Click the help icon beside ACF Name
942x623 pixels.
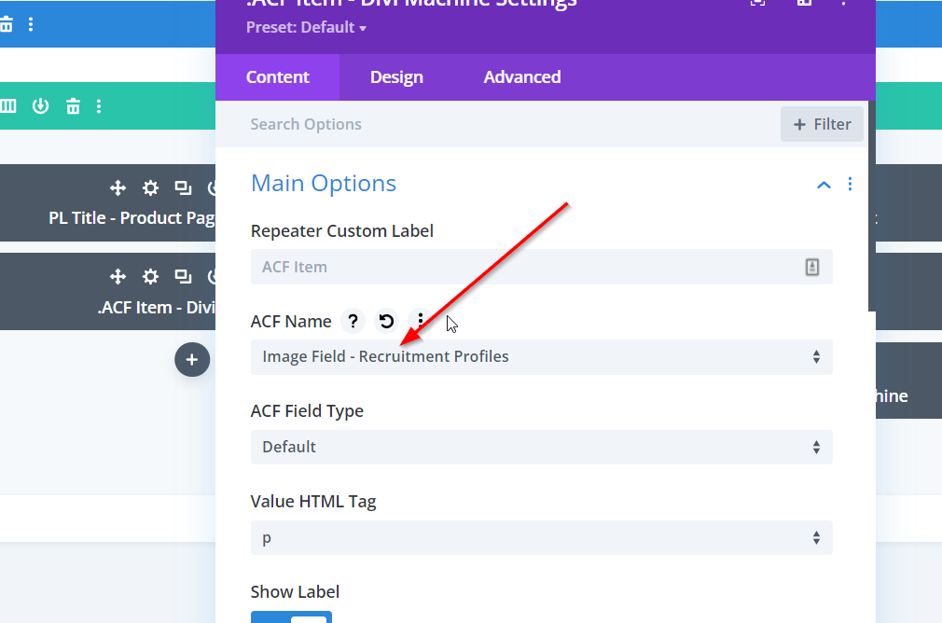pos(353,322)
